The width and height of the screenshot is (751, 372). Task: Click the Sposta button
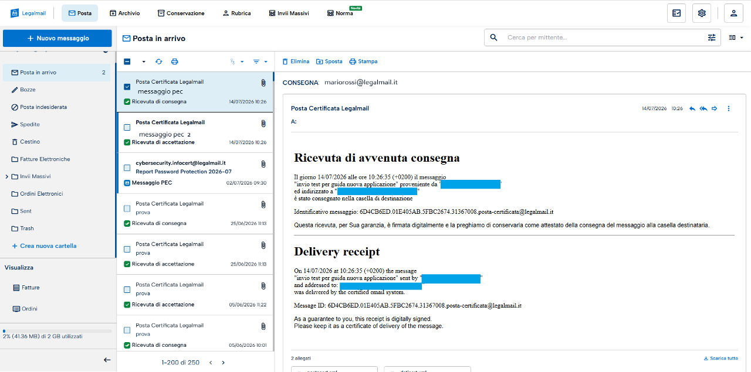click(329, 62)
